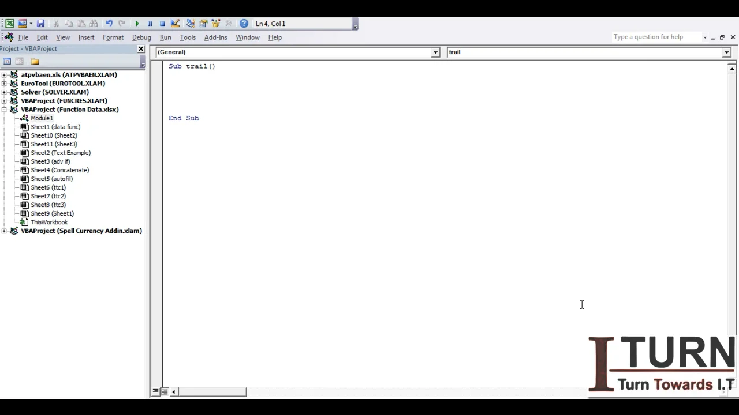The height and width of the screenshot is (415, 739).
Task: Select Sheet2 (Text Example) in the tree
Action: (x=61, y=153)
